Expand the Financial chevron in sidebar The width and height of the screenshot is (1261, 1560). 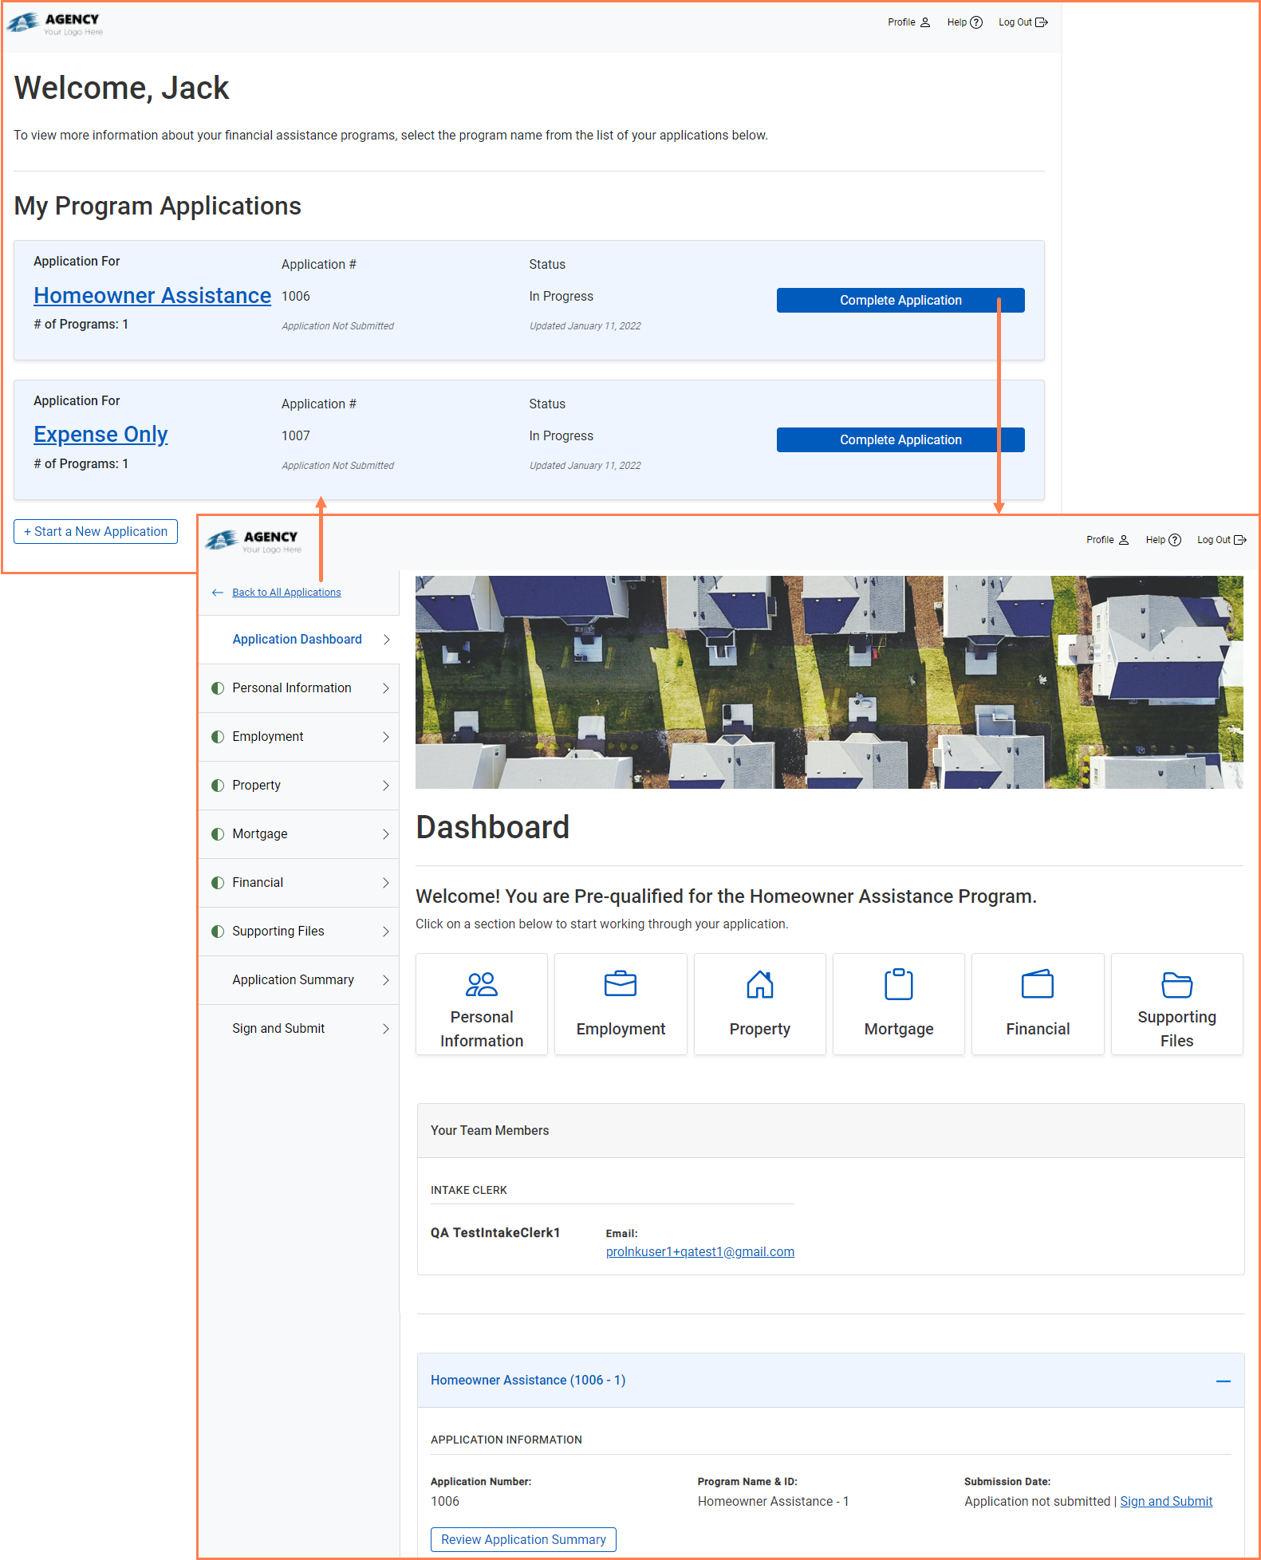coord(386,883)
